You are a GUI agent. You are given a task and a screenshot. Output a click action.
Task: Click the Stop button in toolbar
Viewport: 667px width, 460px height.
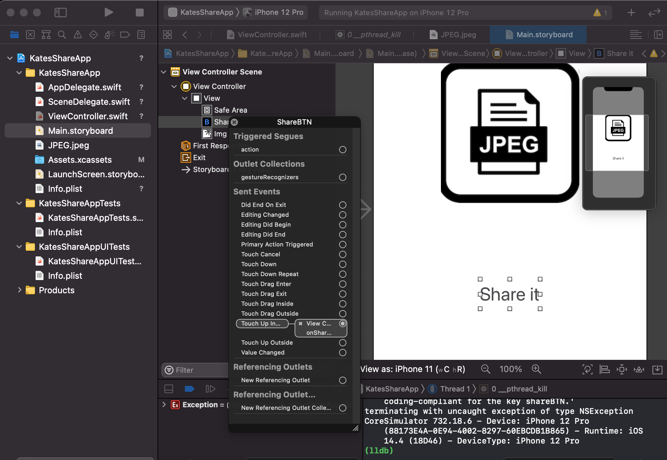(x=139, y=13)
